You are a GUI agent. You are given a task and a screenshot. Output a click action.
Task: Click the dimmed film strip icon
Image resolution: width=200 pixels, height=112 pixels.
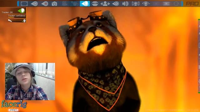click(x=166, y=4)
